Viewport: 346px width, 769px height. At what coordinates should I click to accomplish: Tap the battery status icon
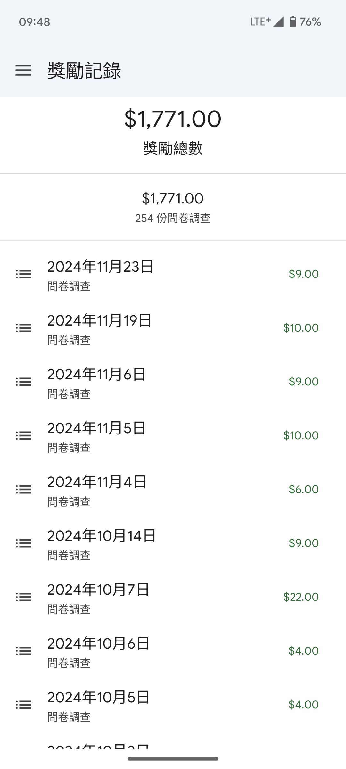292,22
